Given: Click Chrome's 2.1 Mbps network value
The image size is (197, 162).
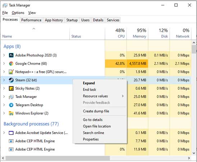Looking at the screenshot, I should pyautogui.click(x=182, y=63).
